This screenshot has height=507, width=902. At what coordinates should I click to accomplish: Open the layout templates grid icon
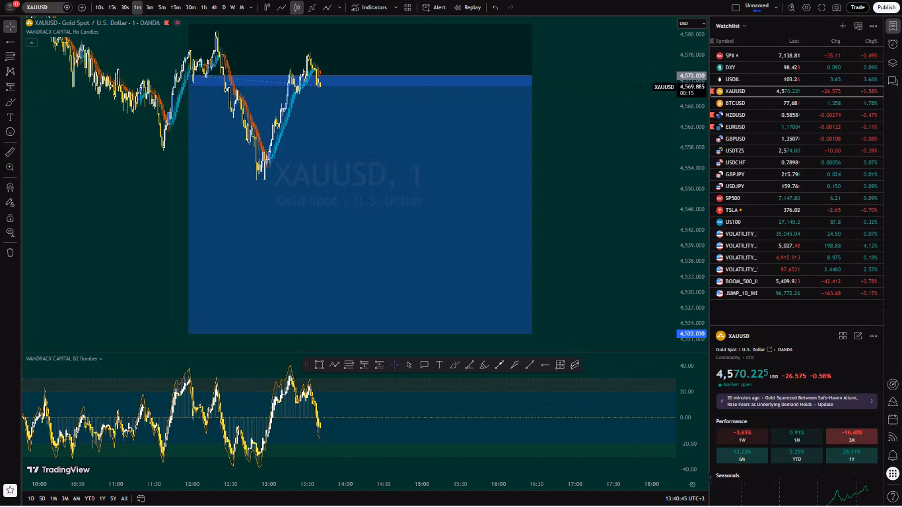click(407, 7)
